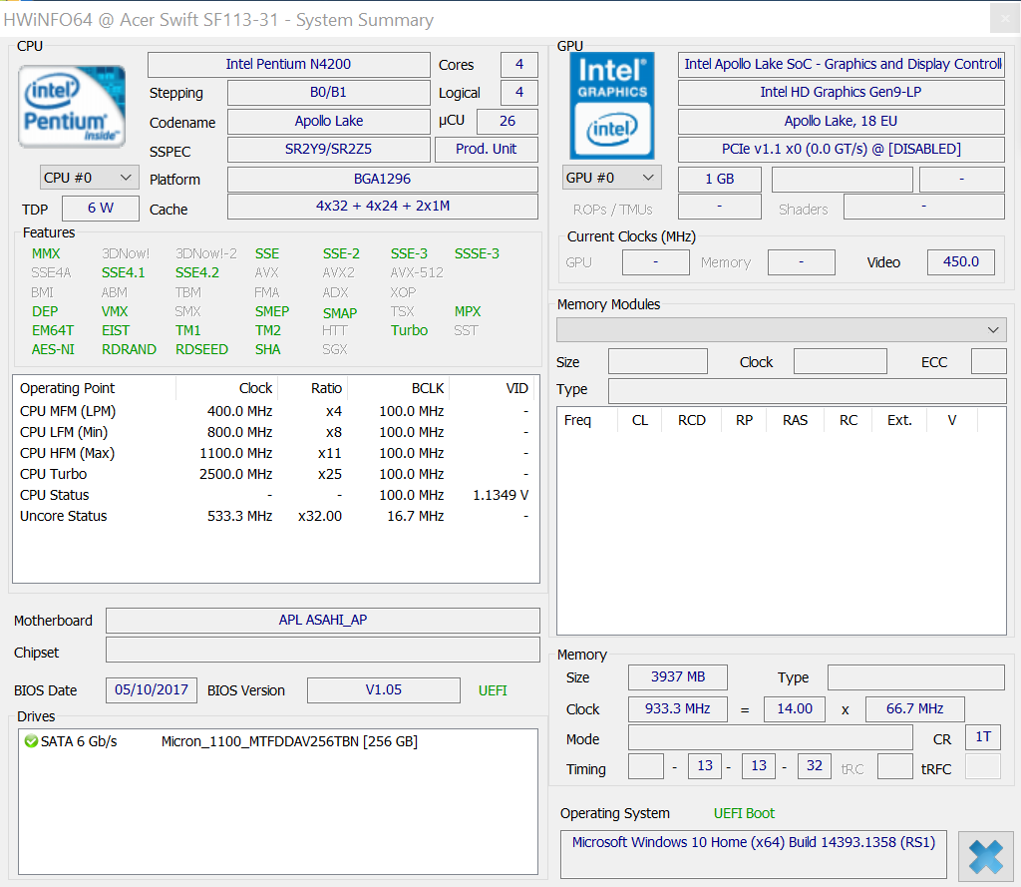
Task: Select the CPU Status row
Action: click(275, 495)
